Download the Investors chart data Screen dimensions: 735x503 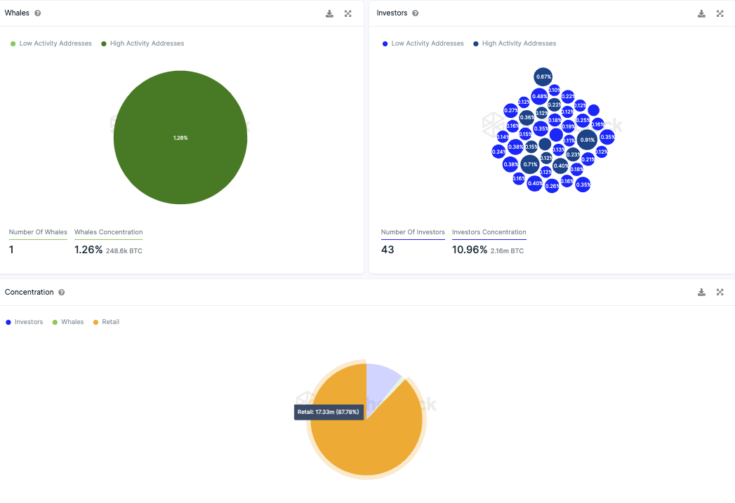coord(701,13)
